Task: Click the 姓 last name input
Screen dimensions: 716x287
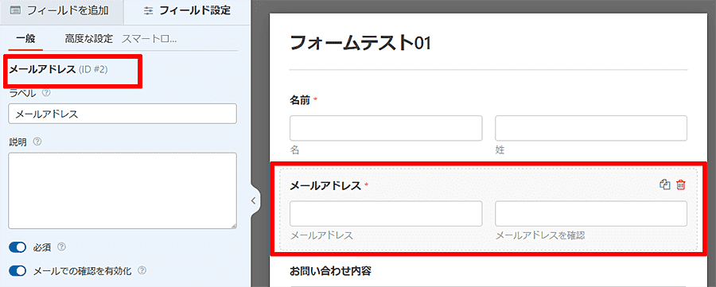Action: [591, 128]
